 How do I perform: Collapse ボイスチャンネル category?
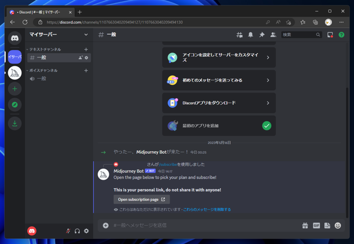pyautogui.click(x=42, y=70)
